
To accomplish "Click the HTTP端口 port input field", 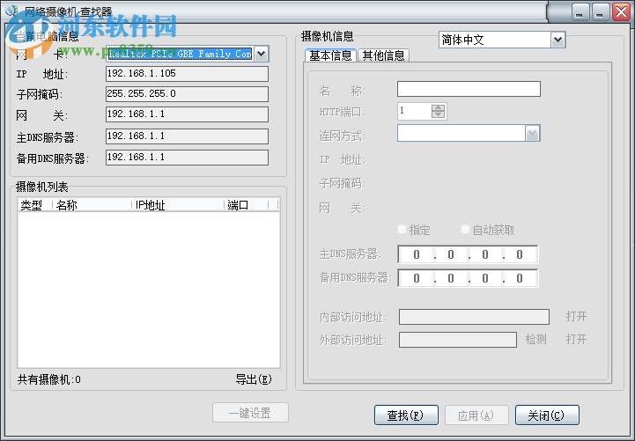I will click(x=415, y=111).
